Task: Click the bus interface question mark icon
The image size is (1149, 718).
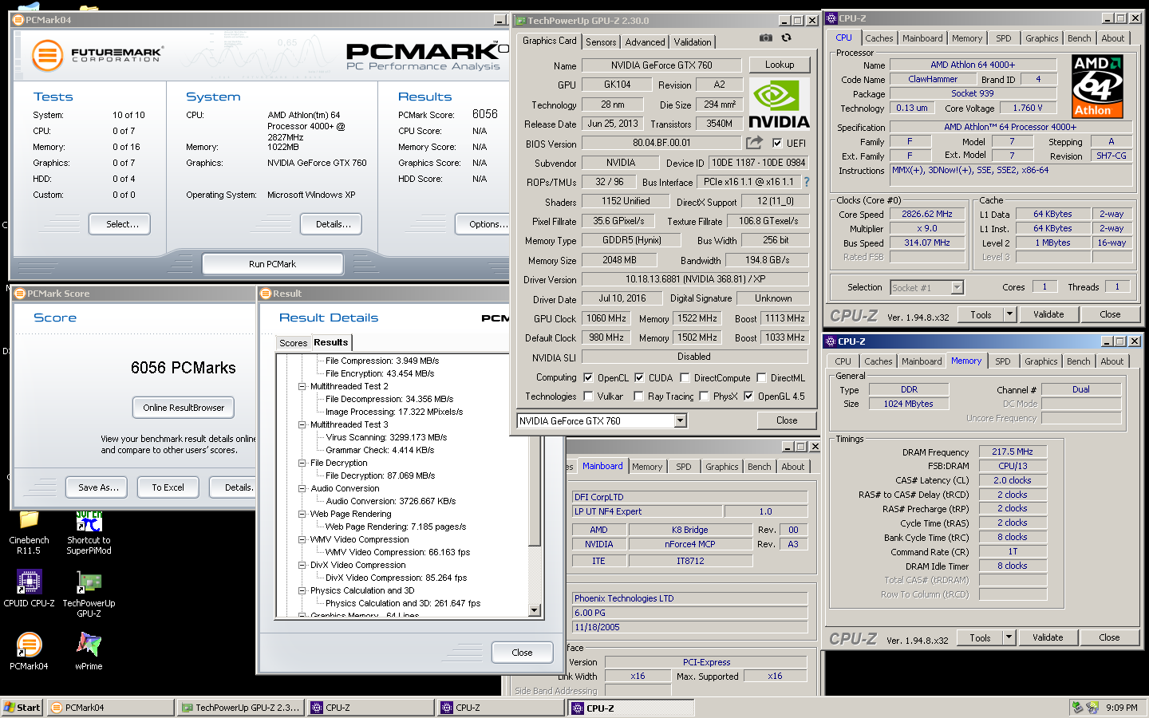Action: click(x=806, y=182)
